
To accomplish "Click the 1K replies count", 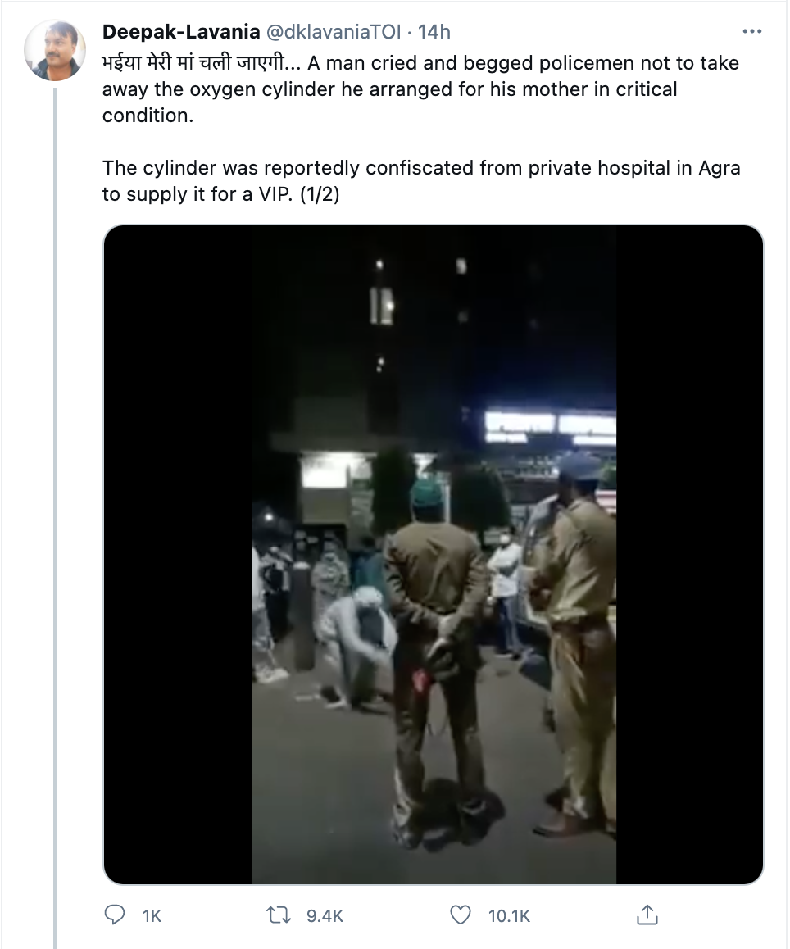I will [152, 915].
